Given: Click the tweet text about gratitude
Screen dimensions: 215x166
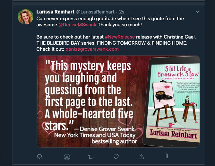Looking at the screenshot, I should pyautogui.click(x=110, y=19).
